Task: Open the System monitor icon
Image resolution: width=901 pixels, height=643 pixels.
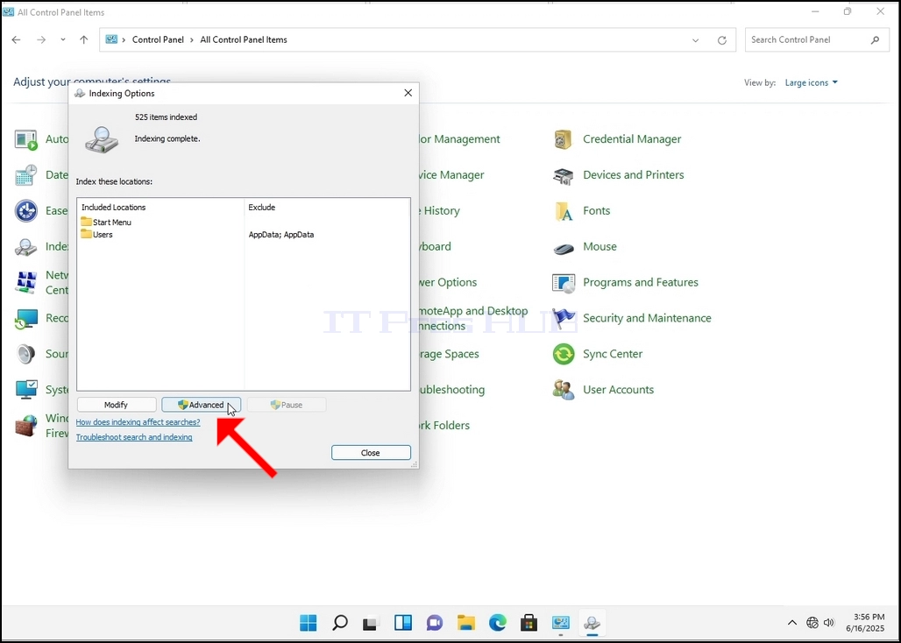Action: pos(26,391)
